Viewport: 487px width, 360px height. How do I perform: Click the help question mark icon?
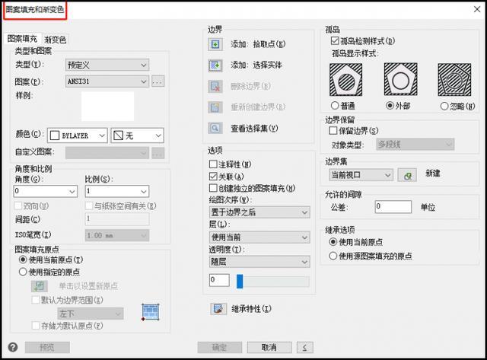click(13, 347)
